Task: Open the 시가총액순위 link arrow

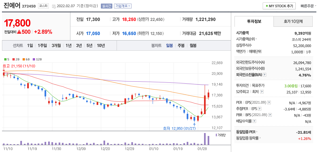Action: pos(256,39)
